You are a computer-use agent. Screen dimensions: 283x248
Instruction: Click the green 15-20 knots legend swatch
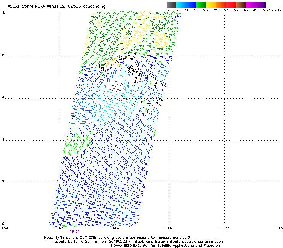(x=202, y=5)
